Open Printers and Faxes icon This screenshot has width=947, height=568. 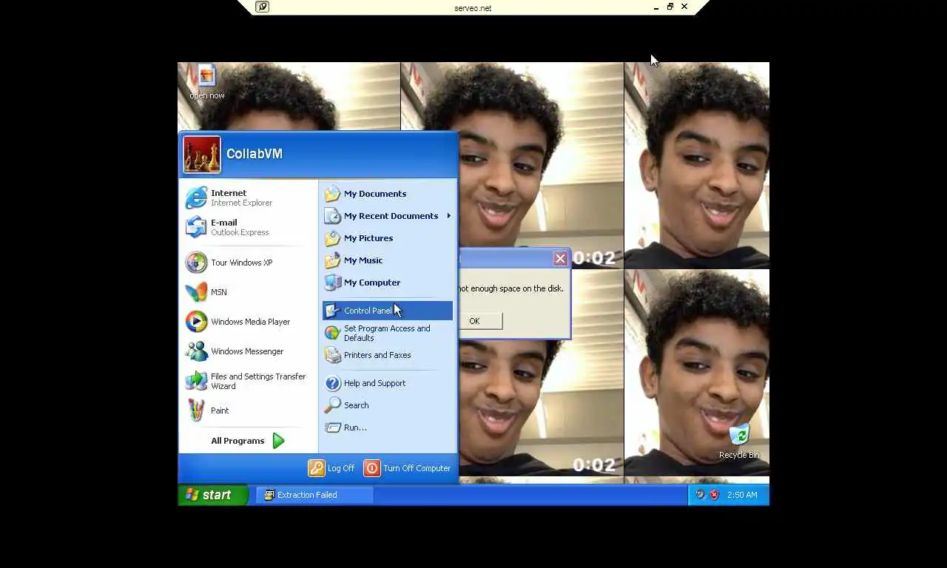click(x=332, y=355)
